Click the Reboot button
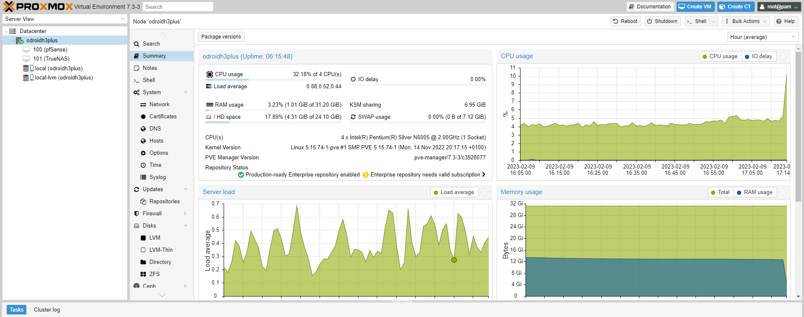The width and height of the screenshot is (804, 317). coord(626,21)
